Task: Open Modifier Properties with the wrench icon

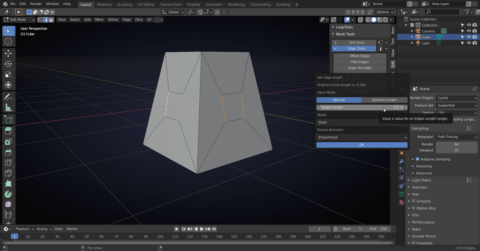Action: pos(401,161)
